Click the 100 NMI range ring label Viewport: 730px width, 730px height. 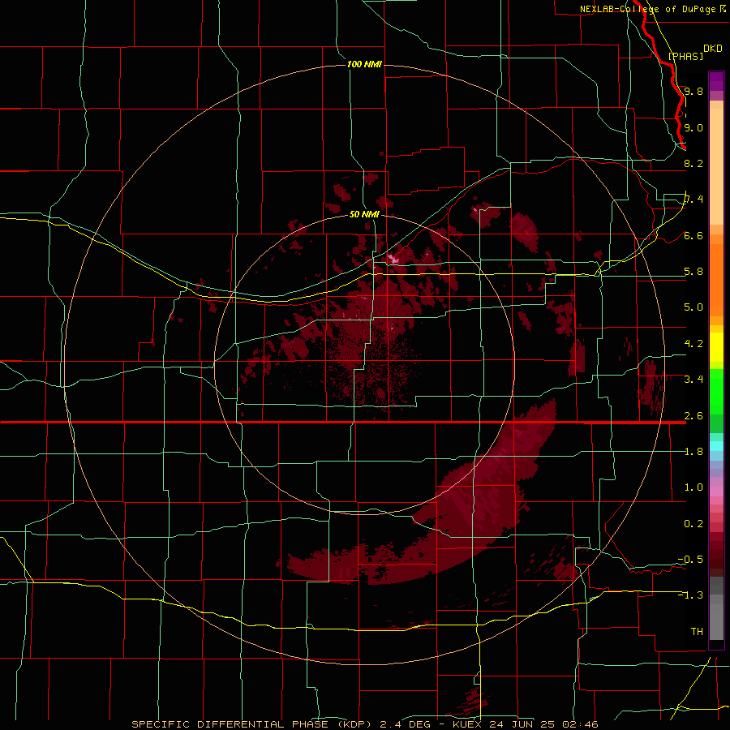[364, 64]
